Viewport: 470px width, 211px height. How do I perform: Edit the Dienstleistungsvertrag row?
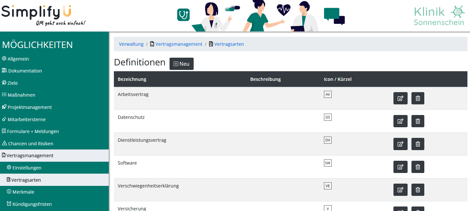tap(400, 144)
